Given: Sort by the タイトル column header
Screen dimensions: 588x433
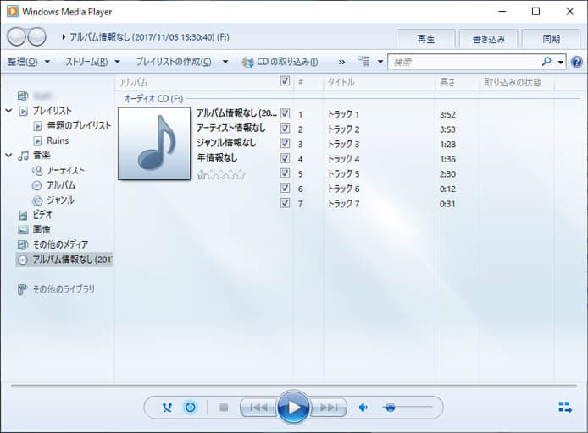Looking at the screenshot, I should tap(341, 82).
